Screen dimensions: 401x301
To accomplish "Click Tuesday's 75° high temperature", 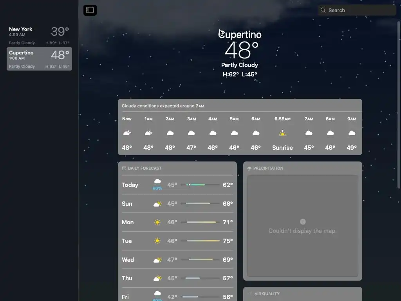I will point(228,241).
